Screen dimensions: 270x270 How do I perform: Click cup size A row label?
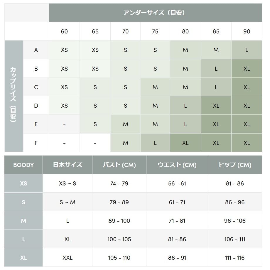tap(36, 50)
